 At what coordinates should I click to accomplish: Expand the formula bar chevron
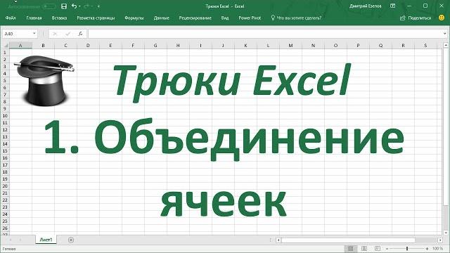(445, 34)
